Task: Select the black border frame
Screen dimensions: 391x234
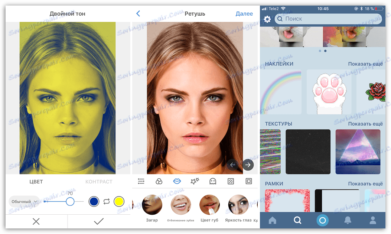Action: (x=337, y=201)
